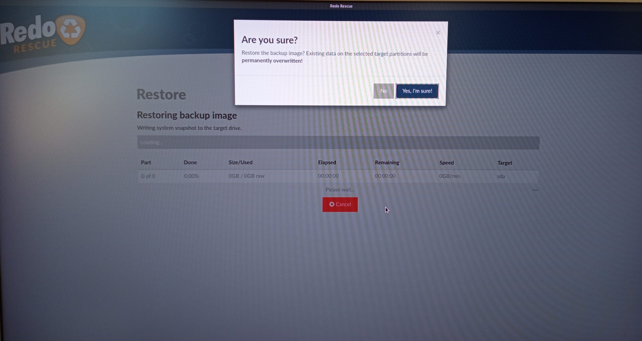This screenshot has height=341, width=642.
Task: Click the Elapsed column header
Action: [327, 162]
